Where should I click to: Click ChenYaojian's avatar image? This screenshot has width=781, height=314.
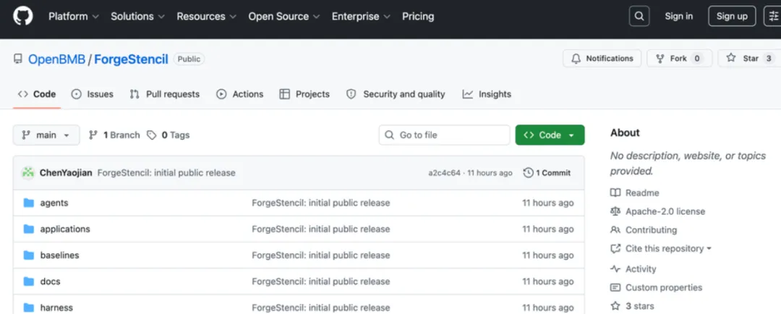tap(28, 173)
